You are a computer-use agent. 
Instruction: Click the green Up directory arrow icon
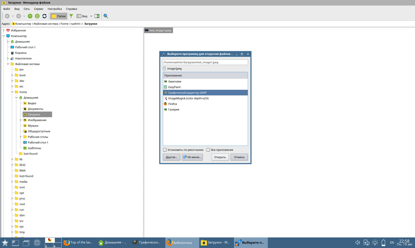30,16
